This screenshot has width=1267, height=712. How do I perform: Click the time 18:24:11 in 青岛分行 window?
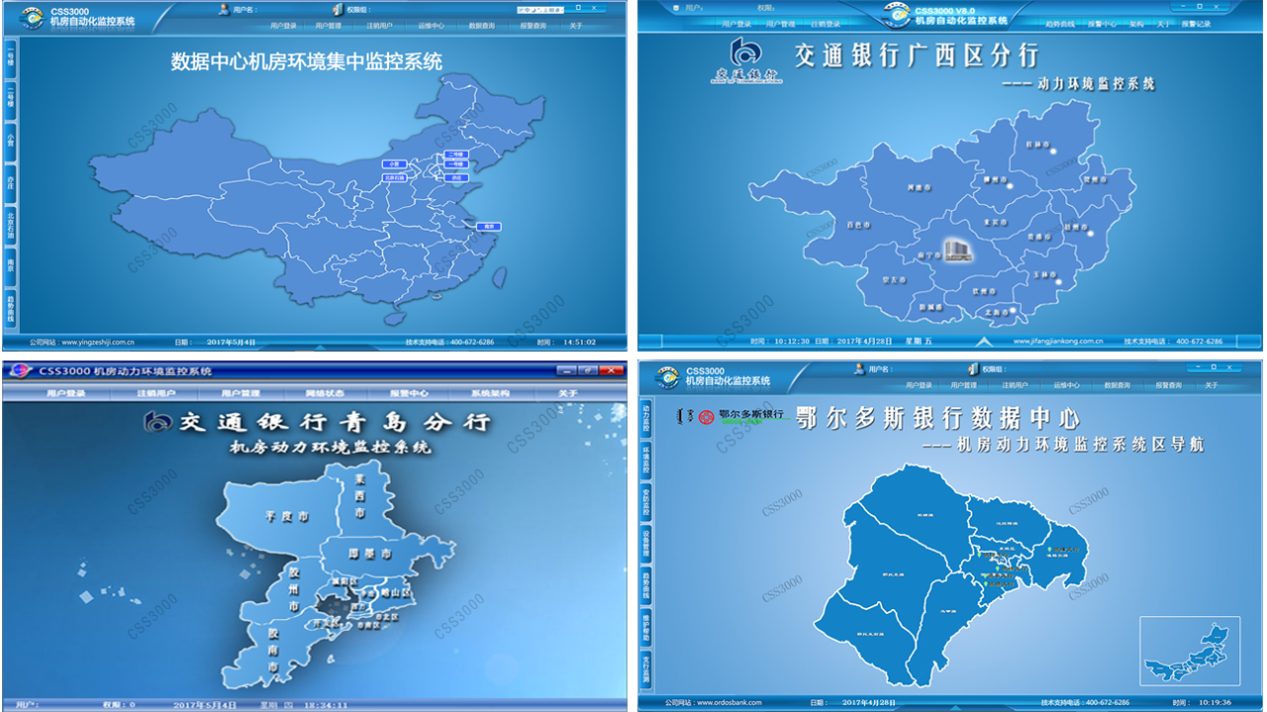click(327, 705)
